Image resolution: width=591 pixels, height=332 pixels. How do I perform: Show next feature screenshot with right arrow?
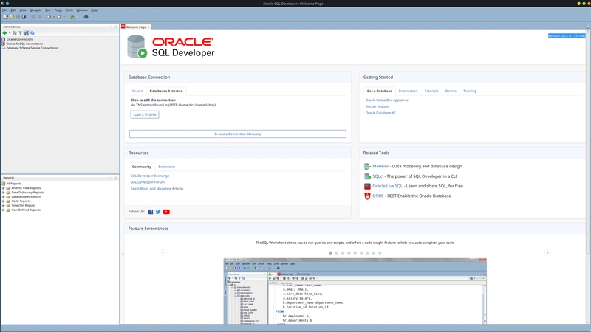(547, 252)
